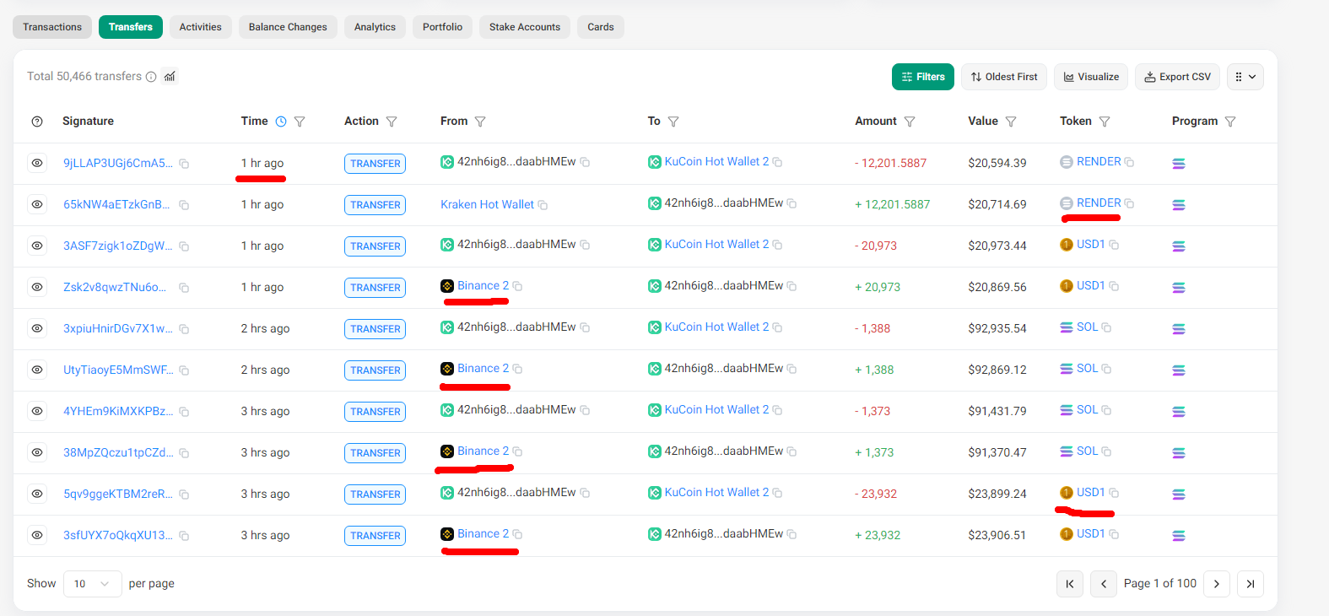Open the Stake Accounts tab
The height and width of the screenshot is (616, 1329).
(525, 27)
